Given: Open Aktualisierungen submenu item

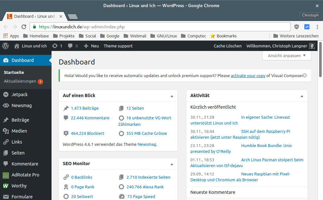Looking at the screenshot, I should [20, 81].
